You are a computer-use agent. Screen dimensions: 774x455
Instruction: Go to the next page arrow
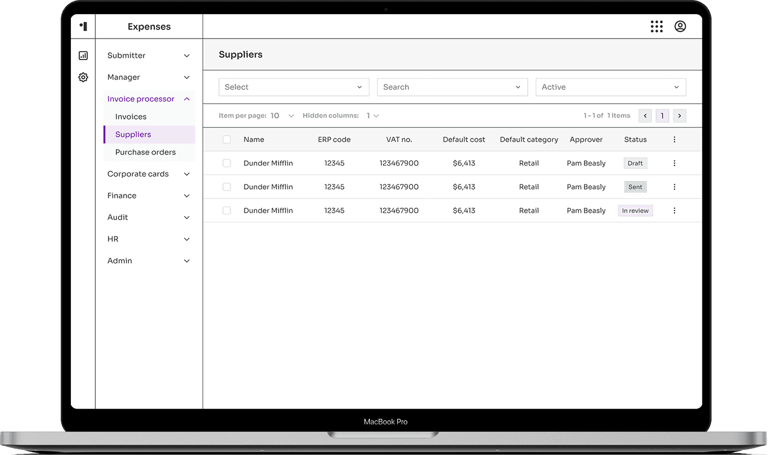[679, 116]
